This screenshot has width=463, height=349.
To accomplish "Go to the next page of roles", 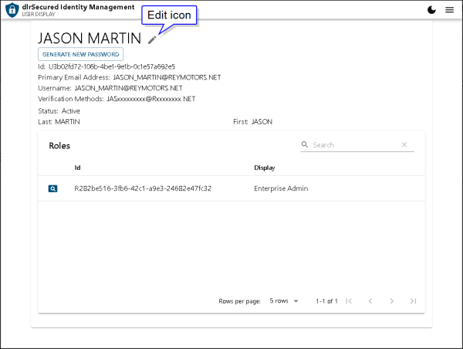I will pyautogui.click(x=392, y=301).
